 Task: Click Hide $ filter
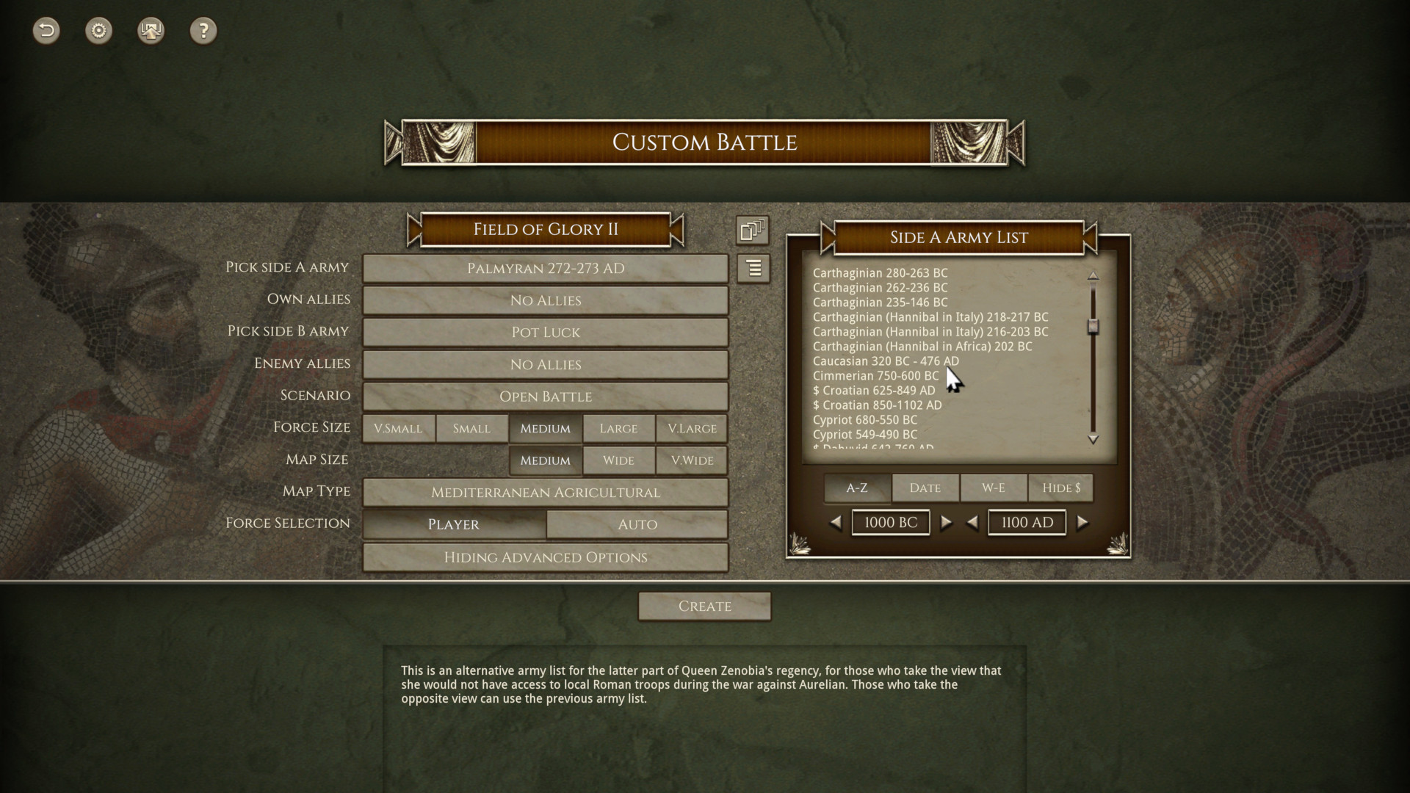[x=1061, y=488]
